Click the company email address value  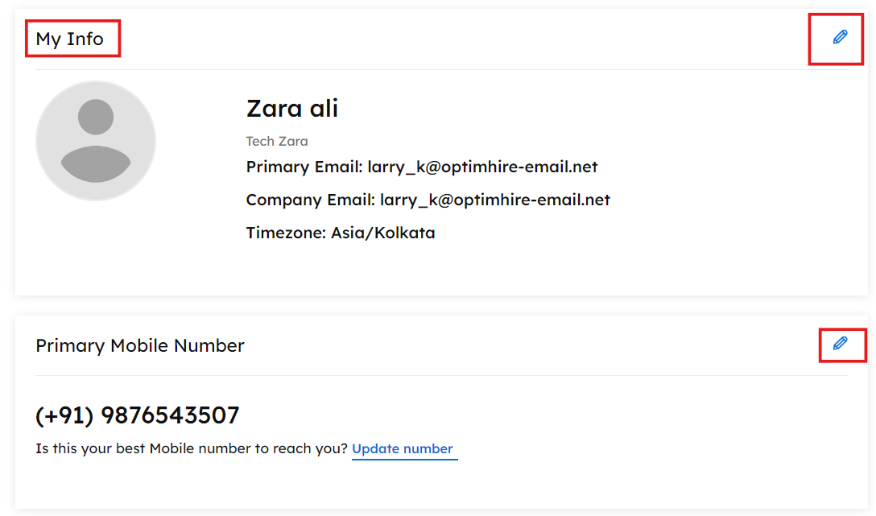[494, 200]
